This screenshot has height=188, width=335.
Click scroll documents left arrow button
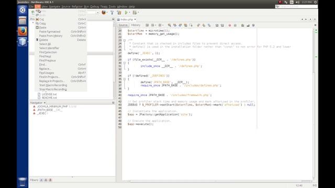pos(302,19)
